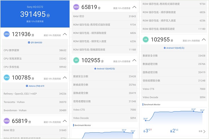This screenshot has height=139, width=209.
Task: Collapse the CPU 121936 score section
Action: coord(65,34)
